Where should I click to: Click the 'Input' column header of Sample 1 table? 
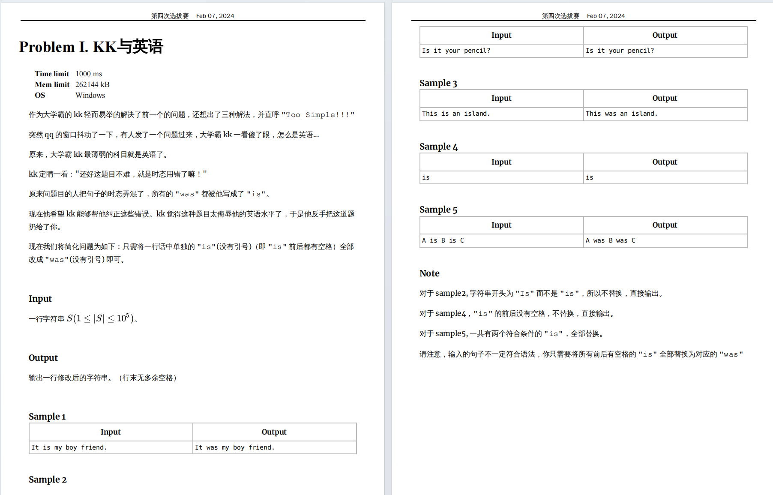pyautogui.click(x=111, y=432)
